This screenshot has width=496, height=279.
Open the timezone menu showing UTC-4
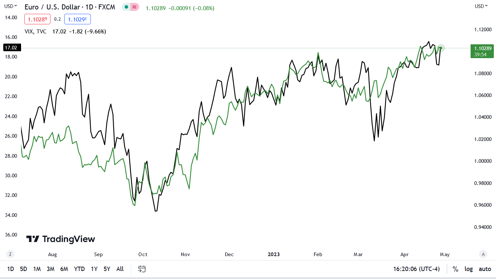416,269
